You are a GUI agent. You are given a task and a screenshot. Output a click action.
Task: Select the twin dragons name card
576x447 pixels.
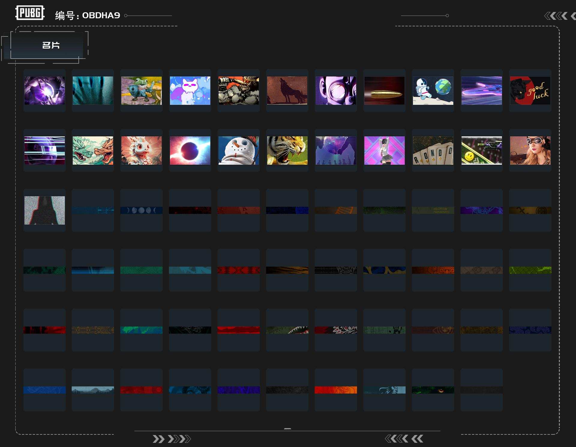[x=93, y=150]
